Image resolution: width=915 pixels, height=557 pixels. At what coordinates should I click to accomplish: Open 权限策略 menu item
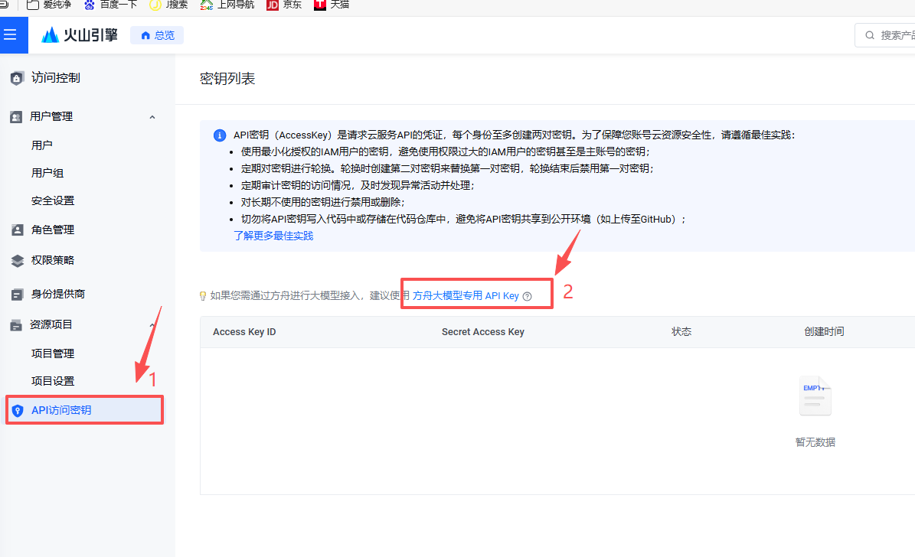coord(53,260)
